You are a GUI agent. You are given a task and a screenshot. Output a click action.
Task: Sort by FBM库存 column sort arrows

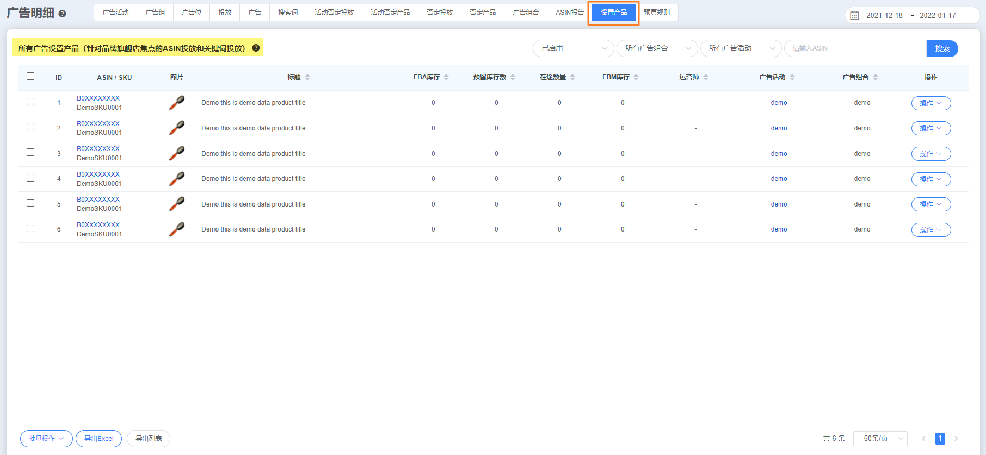(636, 77)
